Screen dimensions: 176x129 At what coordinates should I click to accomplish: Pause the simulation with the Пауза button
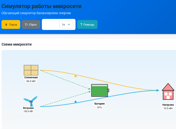(x=11, y=25)
